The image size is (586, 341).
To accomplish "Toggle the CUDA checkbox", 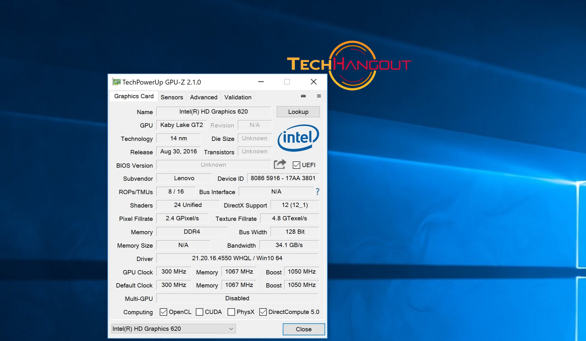I will [200, 312].
